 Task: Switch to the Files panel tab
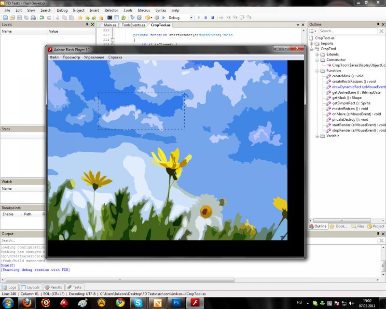point(358,226)
